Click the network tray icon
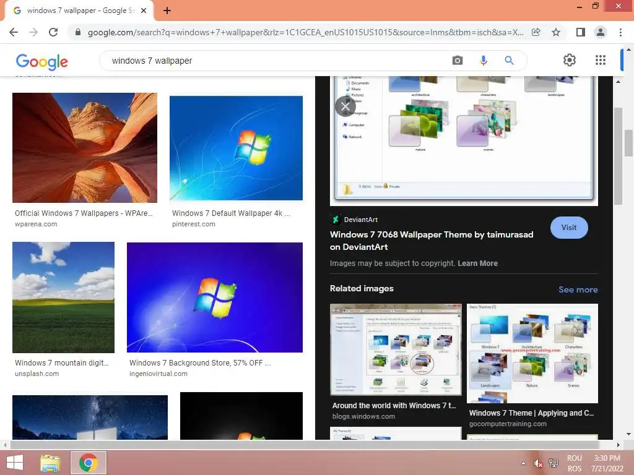634x475 pixels. (x=554, y=463)
